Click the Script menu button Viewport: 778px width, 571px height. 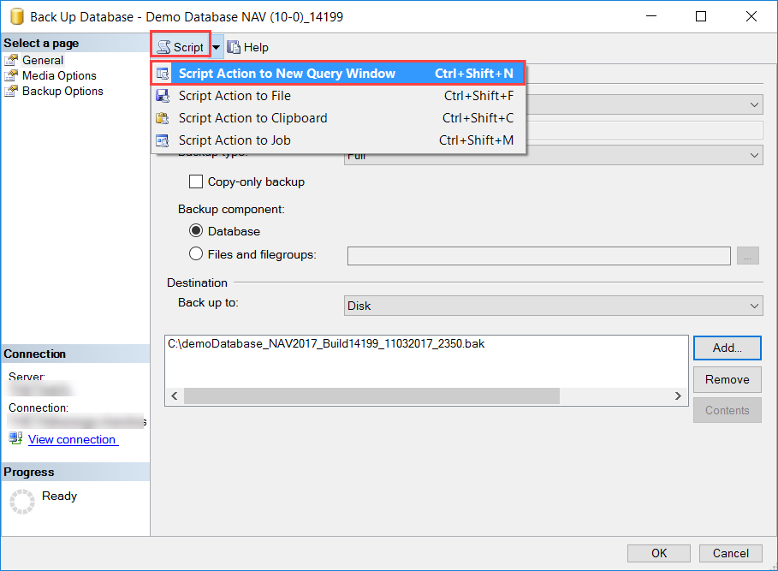click(x=182, y=47)
